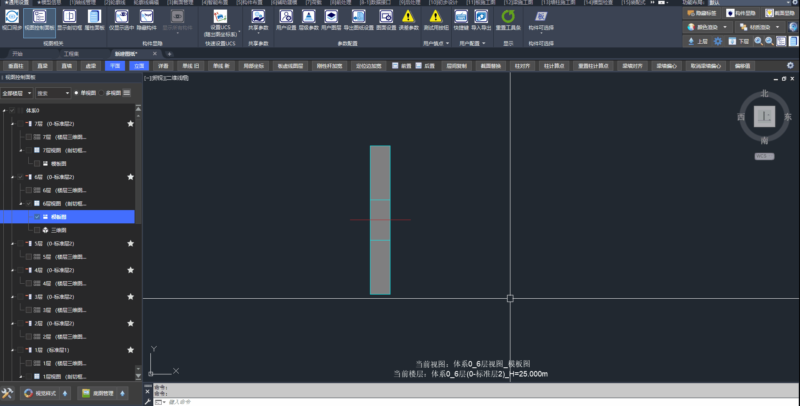This screenshot has height=406, width=800.
Task: Click the 立面 elevation button
Action: pyautogui.click(x=139, y=66)
